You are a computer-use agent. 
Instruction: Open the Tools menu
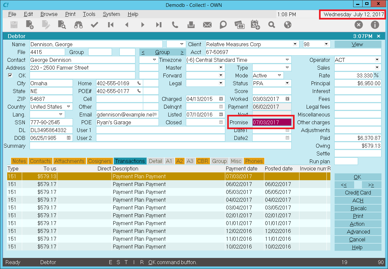[x=89, y=14]
